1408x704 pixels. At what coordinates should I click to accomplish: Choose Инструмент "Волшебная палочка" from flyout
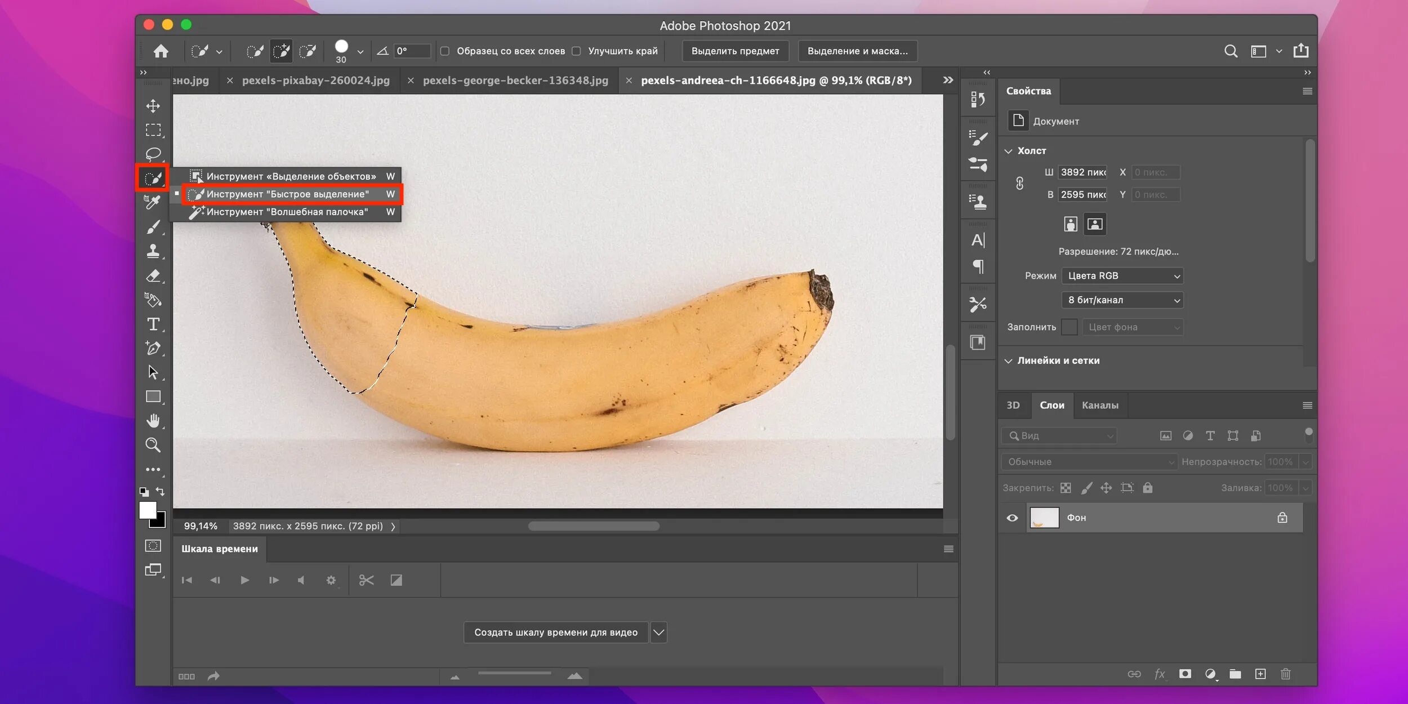(287, 212)
